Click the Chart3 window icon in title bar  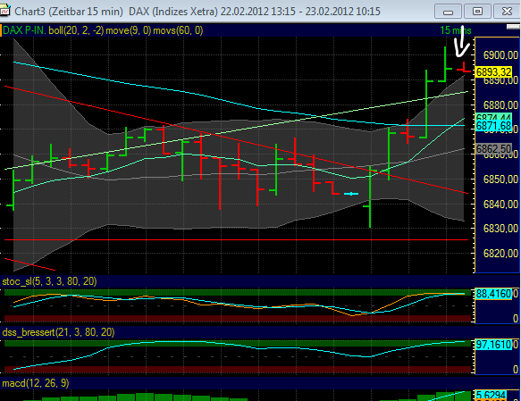point(5,11)
